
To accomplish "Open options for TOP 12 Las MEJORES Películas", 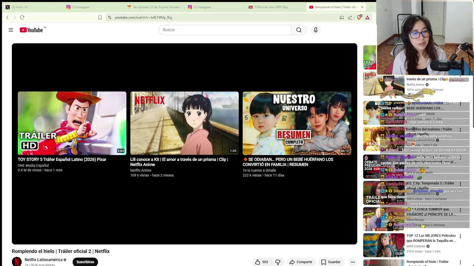I will pyautogui.click(x=460, y=236).
